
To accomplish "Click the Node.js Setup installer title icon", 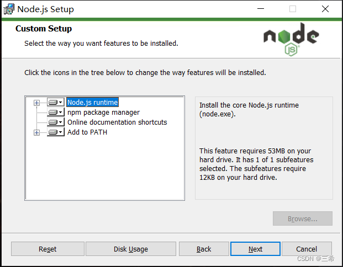I will pos(9,9).
